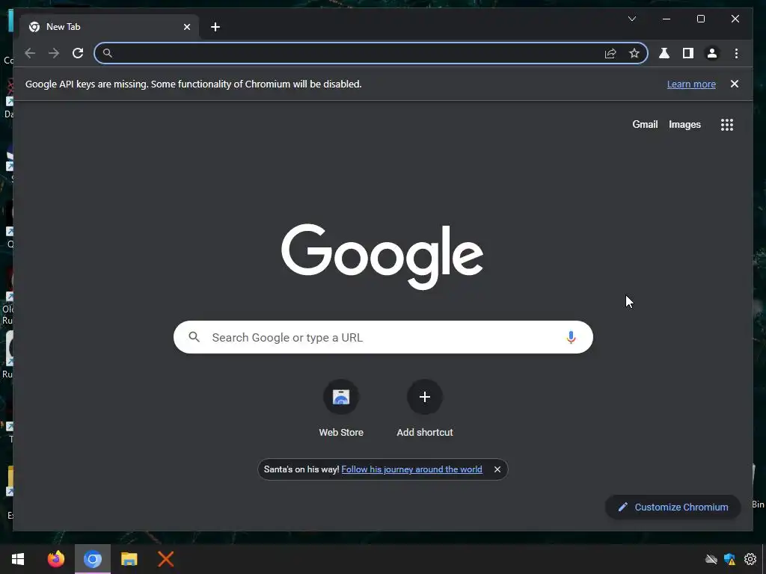Click the cloud tray icon
The image size is (766, 574).
point(711,559)
